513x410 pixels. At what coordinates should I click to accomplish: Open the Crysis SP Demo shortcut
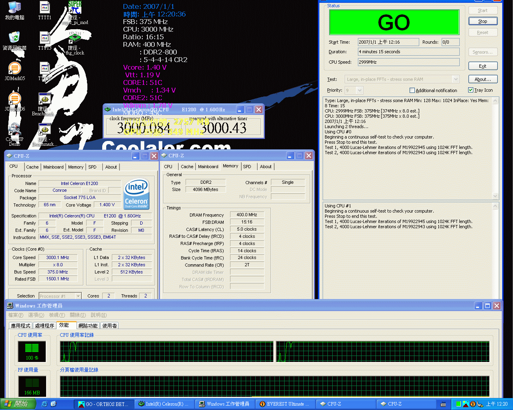point(14,135)
